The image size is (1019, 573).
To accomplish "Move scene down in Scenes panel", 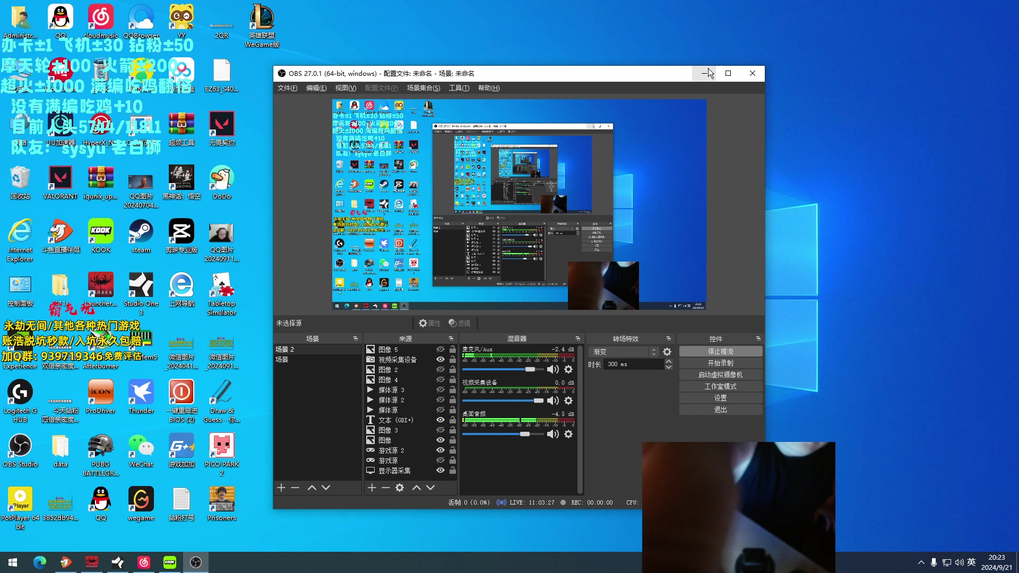I will point(326,488).
